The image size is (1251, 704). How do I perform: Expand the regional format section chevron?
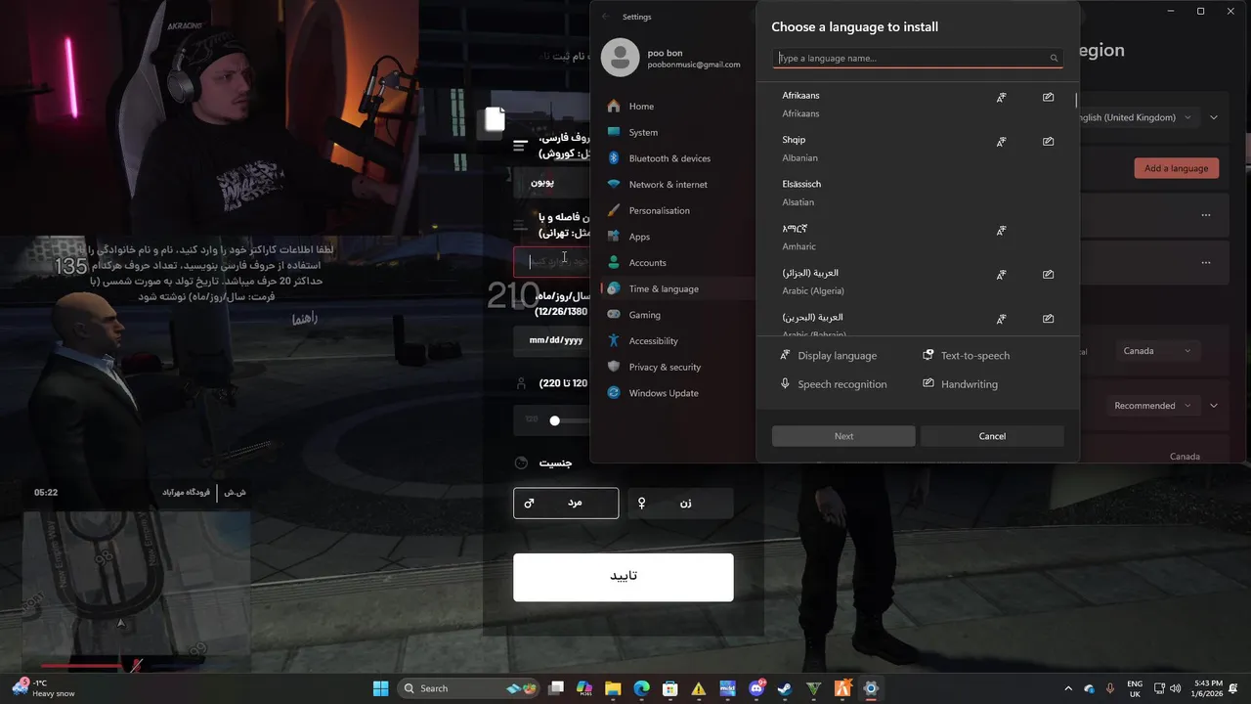pyautogui.click(x=1214, y=406)
